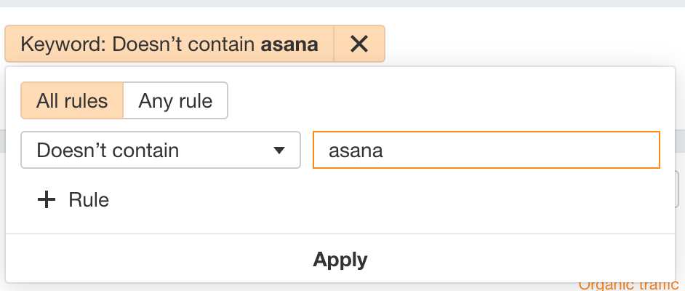685x291 pixels.
Task: Confirm the filter by clicking bold Apply text
Action: click(340, 260)
